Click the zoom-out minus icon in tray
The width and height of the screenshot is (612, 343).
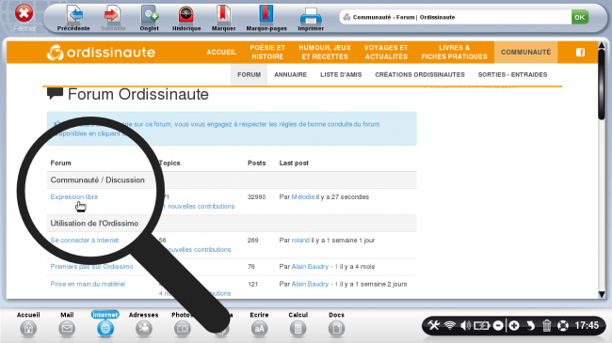click(x=498, y=325)
